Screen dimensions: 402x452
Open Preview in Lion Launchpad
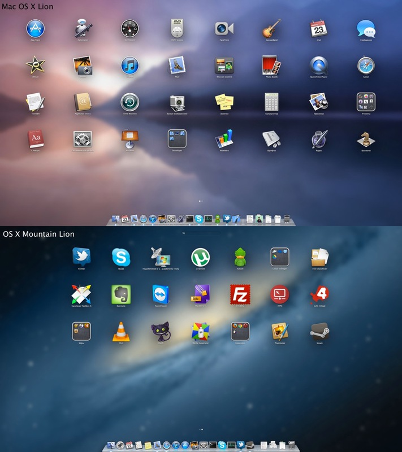(x=319, y=102)
